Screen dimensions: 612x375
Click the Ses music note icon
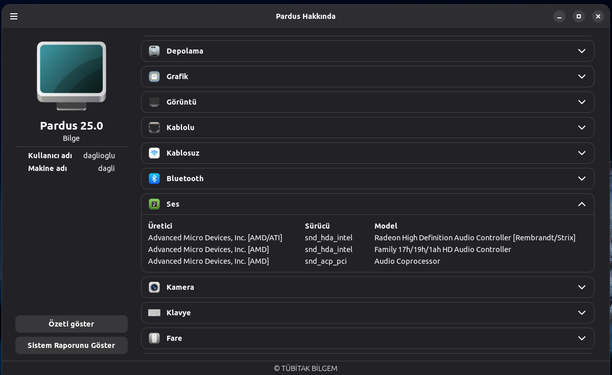pyautogui.click(x=154, y=204)
